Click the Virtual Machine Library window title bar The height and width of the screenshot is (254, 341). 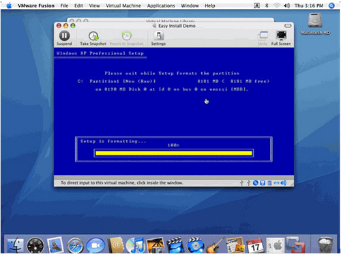coord(170,20)
